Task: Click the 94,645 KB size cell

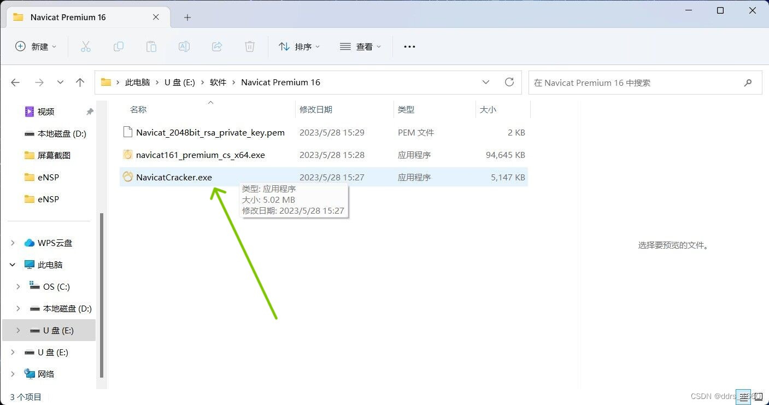Action: pos(506,155)
